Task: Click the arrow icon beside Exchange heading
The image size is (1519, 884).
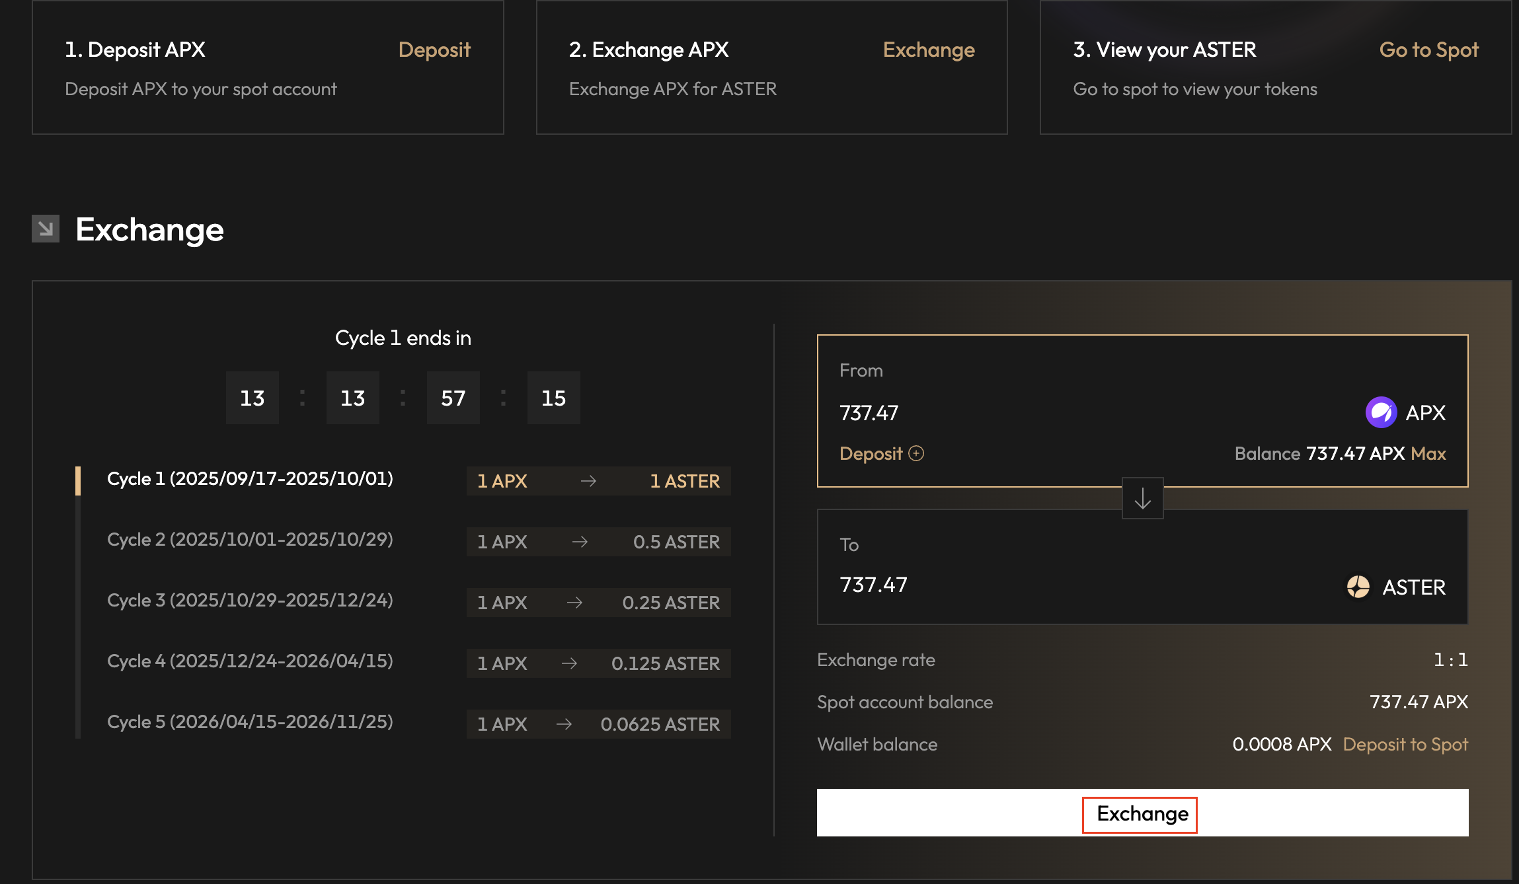Action: pos(46,229)
